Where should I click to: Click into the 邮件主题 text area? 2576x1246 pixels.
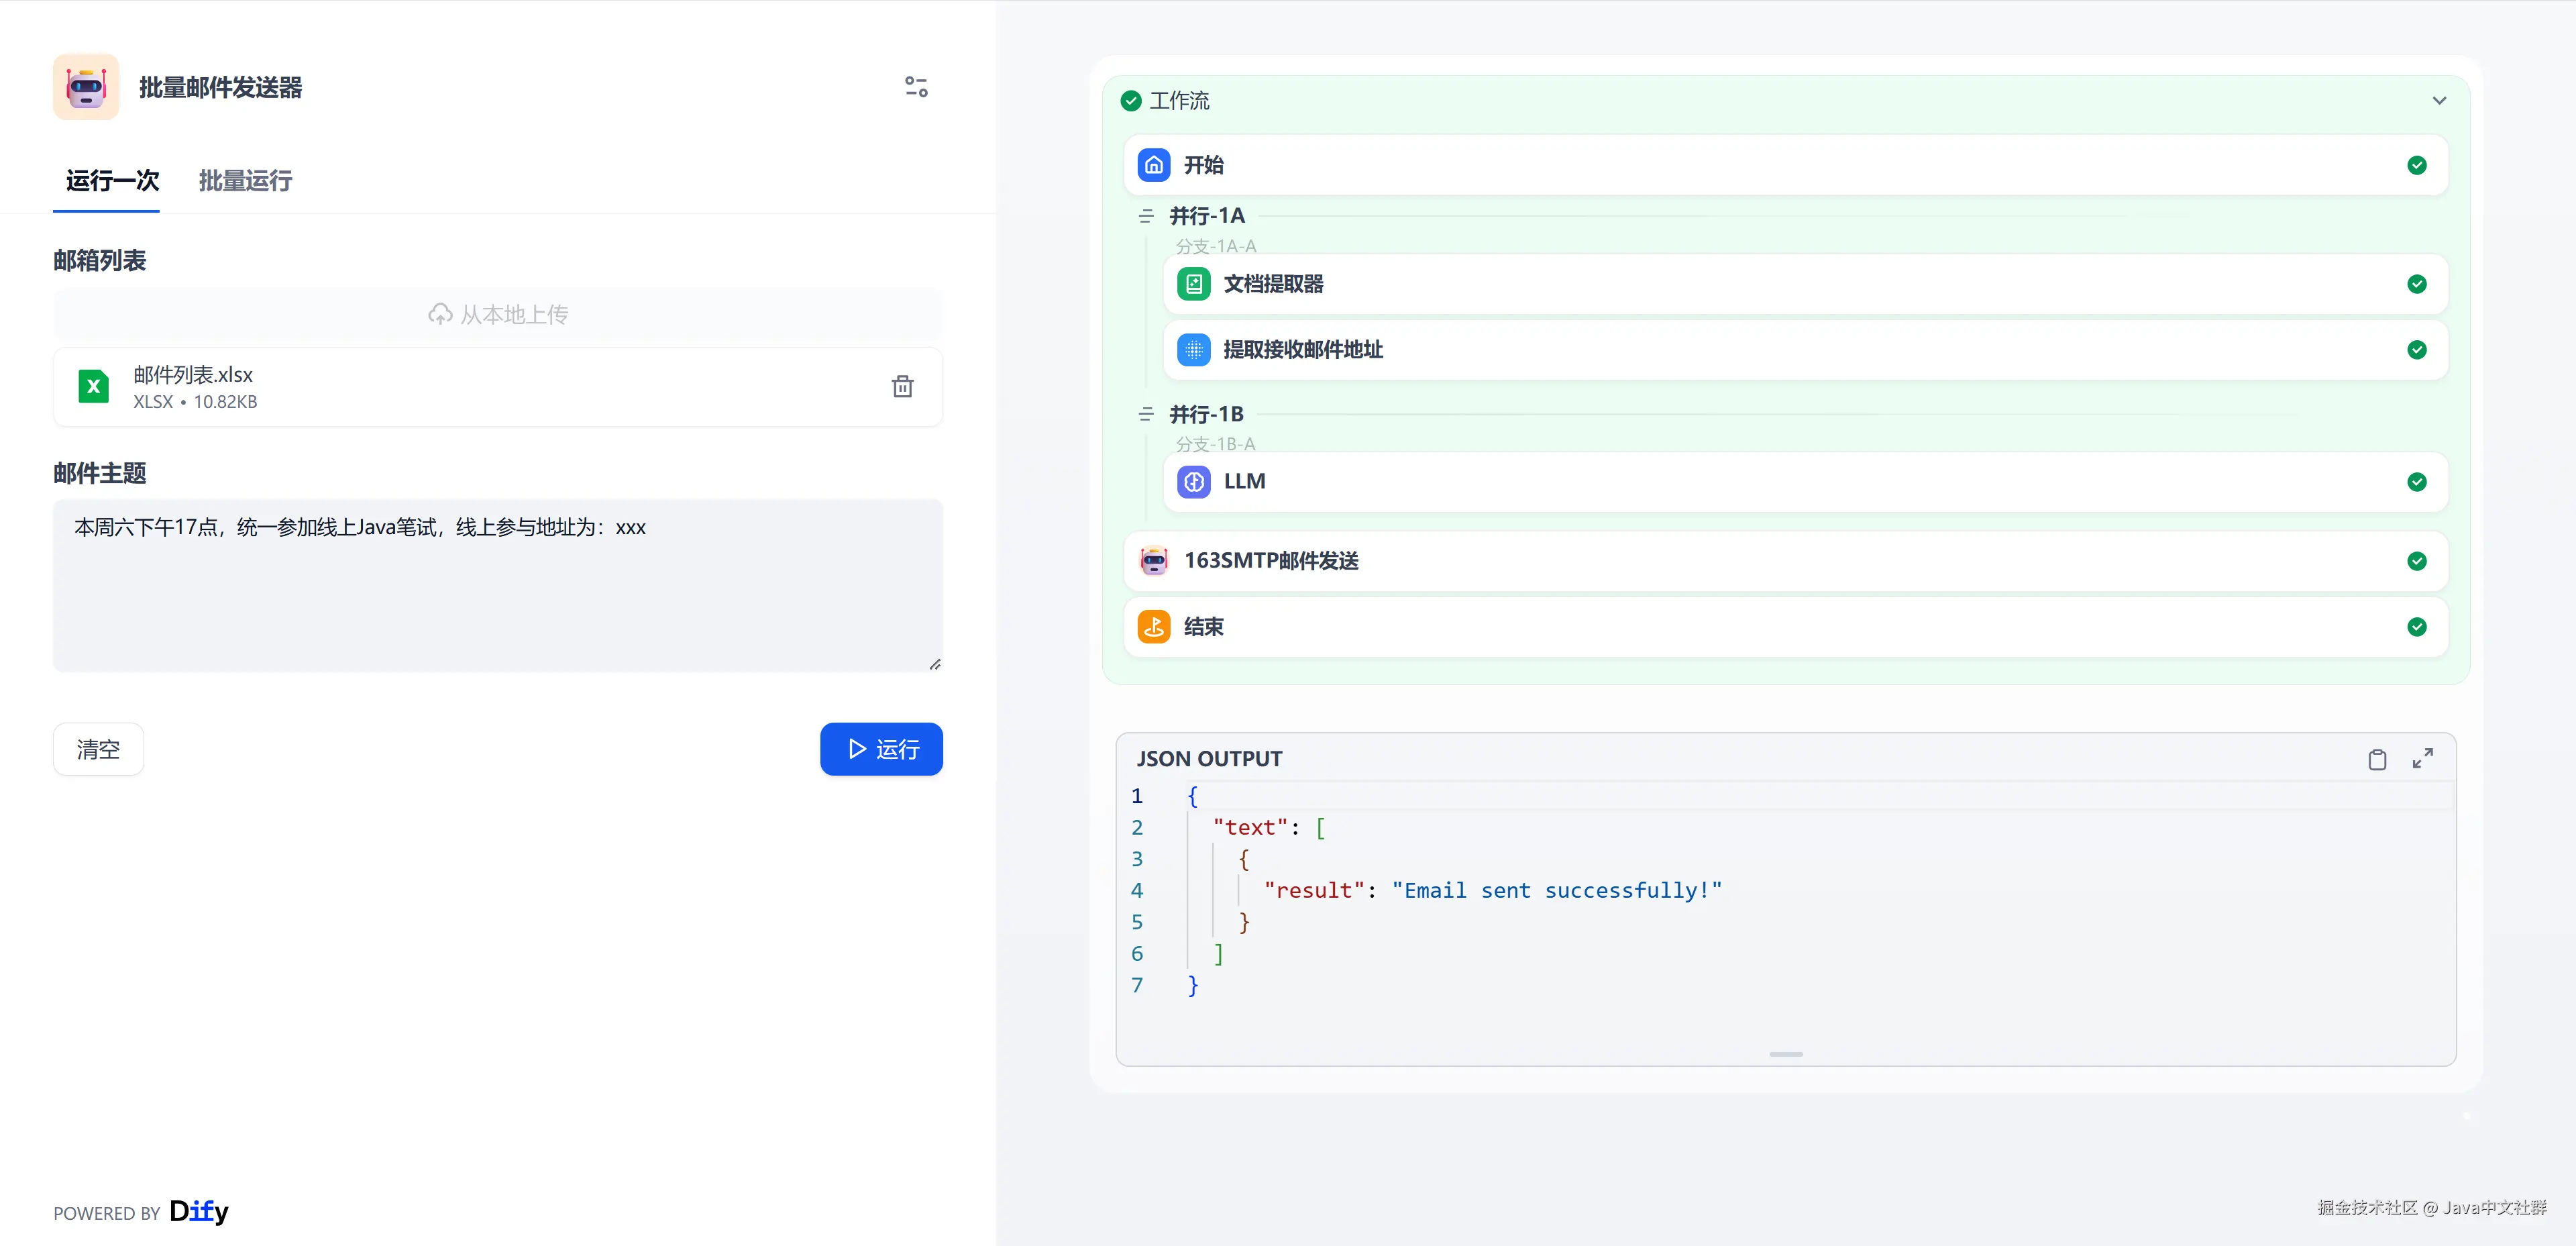coord(498,586)
